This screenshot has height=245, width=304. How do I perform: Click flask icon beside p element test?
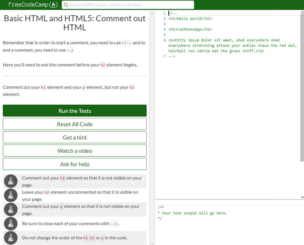[11, 210]
